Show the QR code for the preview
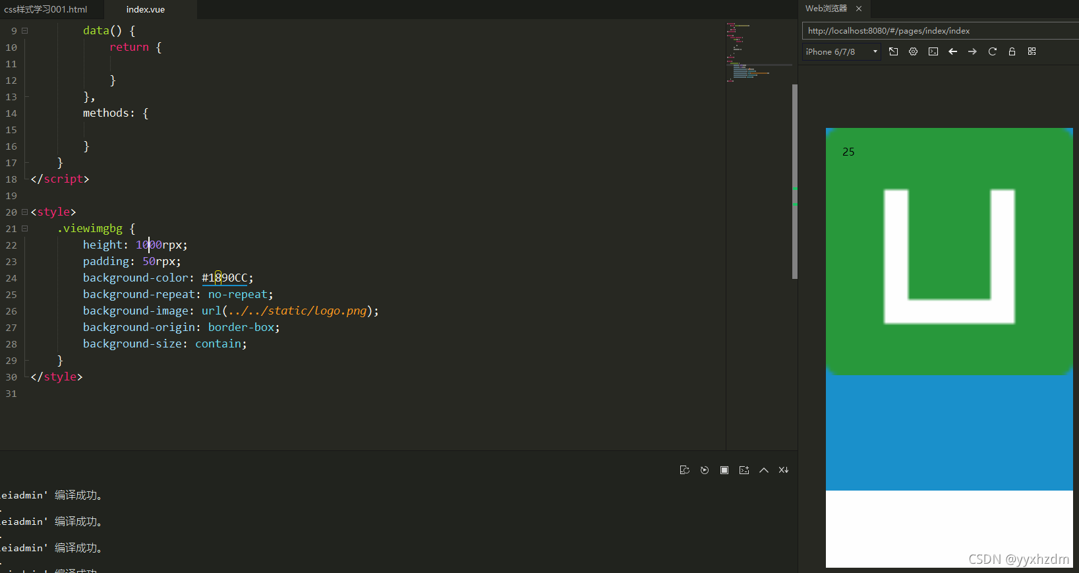Image resolution: width=1079 pixels, height=573 pixels. pyautogui.click(x=1032, y=51)
